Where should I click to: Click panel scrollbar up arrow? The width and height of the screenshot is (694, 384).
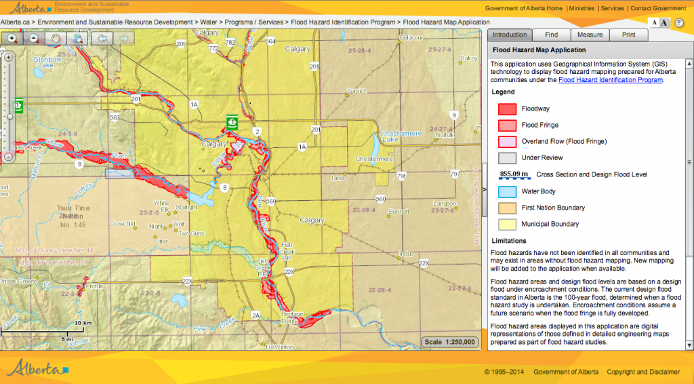689,64
